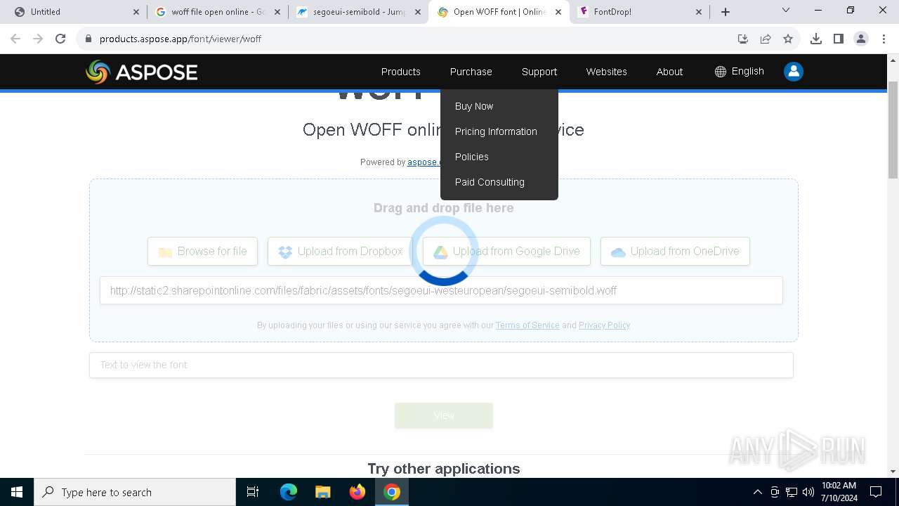This screenshot has height=506, width=899.
Task: Click the install app icon in address bar
Action: point(743,39)
